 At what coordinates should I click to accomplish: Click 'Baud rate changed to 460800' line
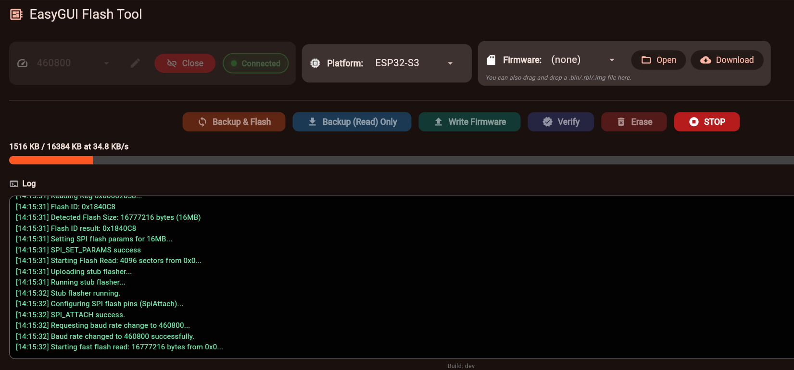click(x=105, y=336)
